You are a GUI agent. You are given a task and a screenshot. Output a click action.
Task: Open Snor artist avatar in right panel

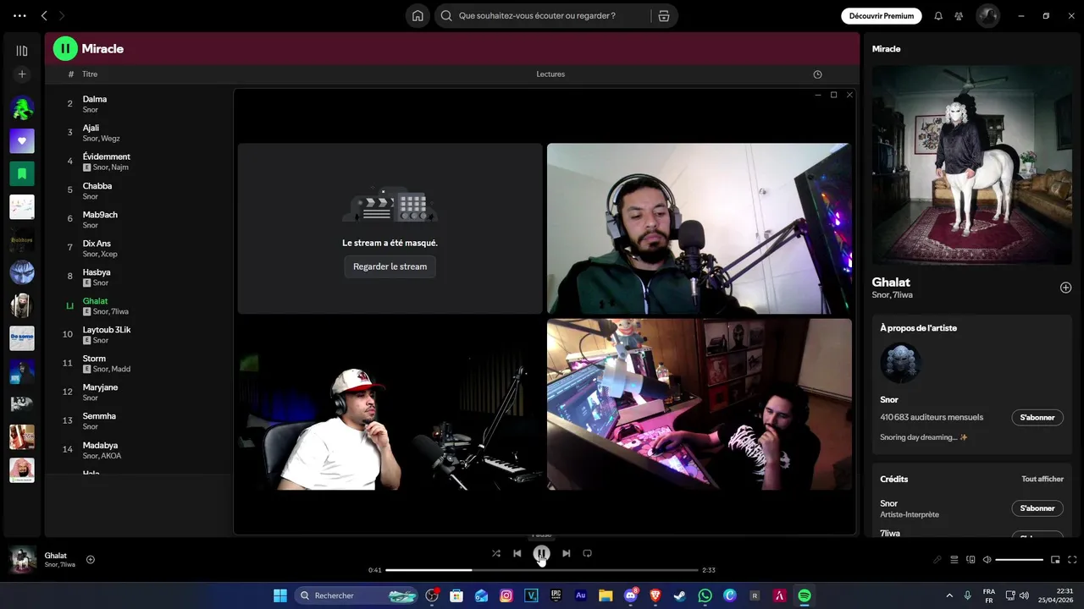pos(900,364)
